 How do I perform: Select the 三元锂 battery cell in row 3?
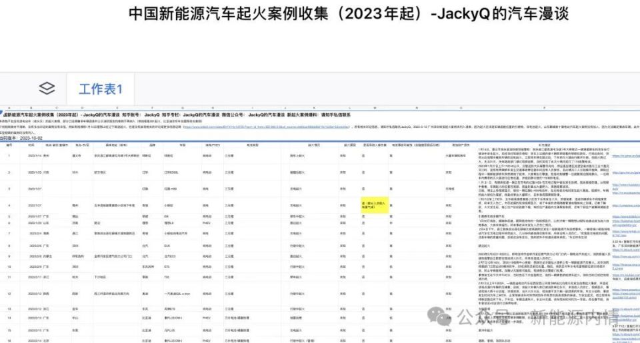[x=229, y=189]
